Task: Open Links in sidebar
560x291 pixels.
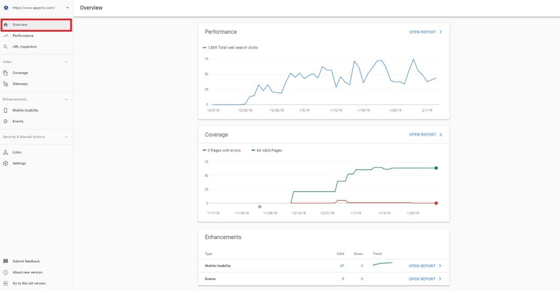Action: tap(36, 152)
